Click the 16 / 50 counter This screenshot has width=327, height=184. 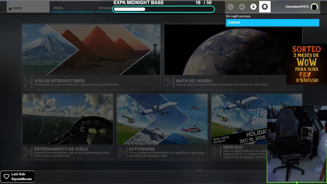click(204, 3)
